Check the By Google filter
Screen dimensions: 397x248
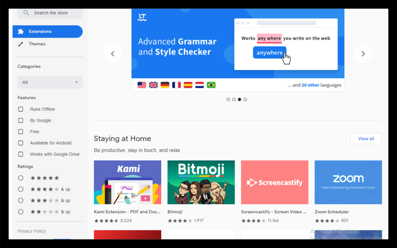[x=21, y=120]
